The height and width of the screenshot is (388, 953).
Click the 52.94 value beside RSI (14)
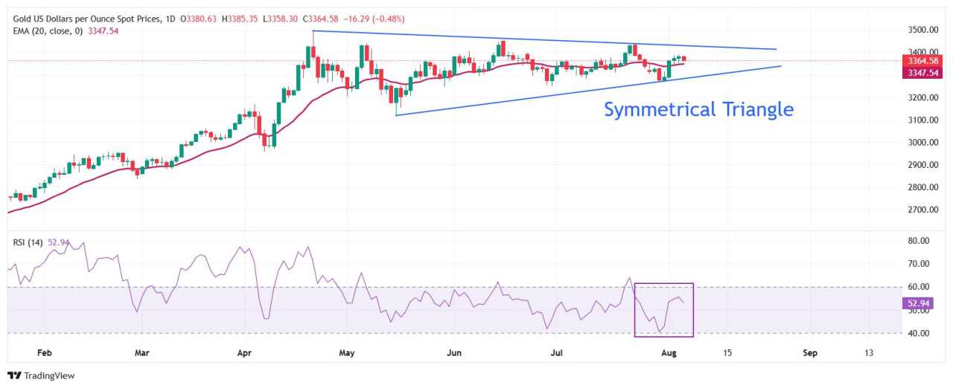click(58, 242)
